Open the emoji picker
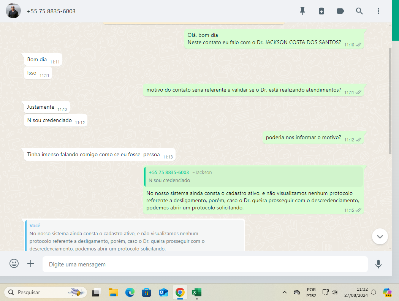The width and height of the screenshot is (399, 301). pyautogui.click(x=14, y=263)
